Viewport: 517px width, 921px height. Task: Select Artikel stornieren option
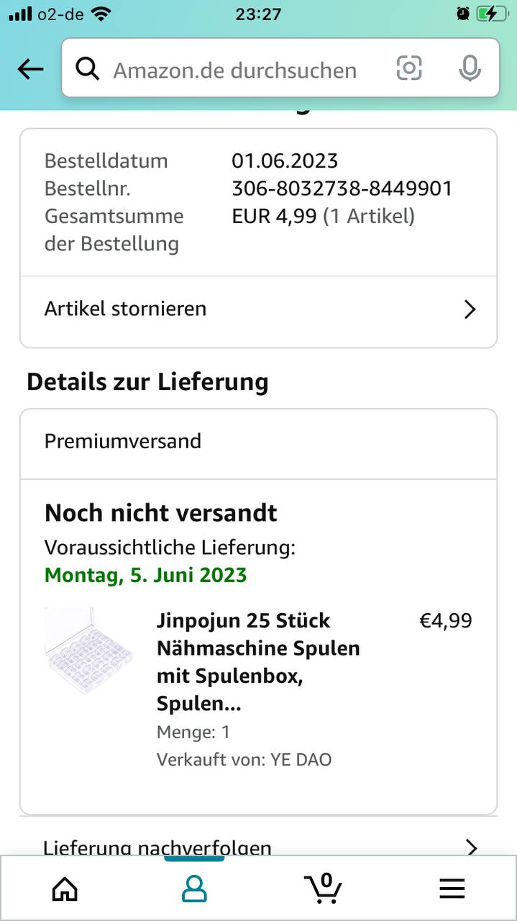126,309
